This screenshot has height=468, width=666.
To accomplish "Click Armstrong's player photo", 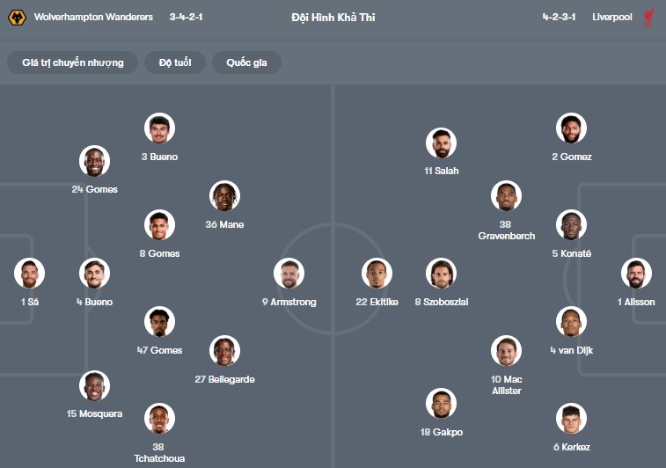I will [289, 274].
